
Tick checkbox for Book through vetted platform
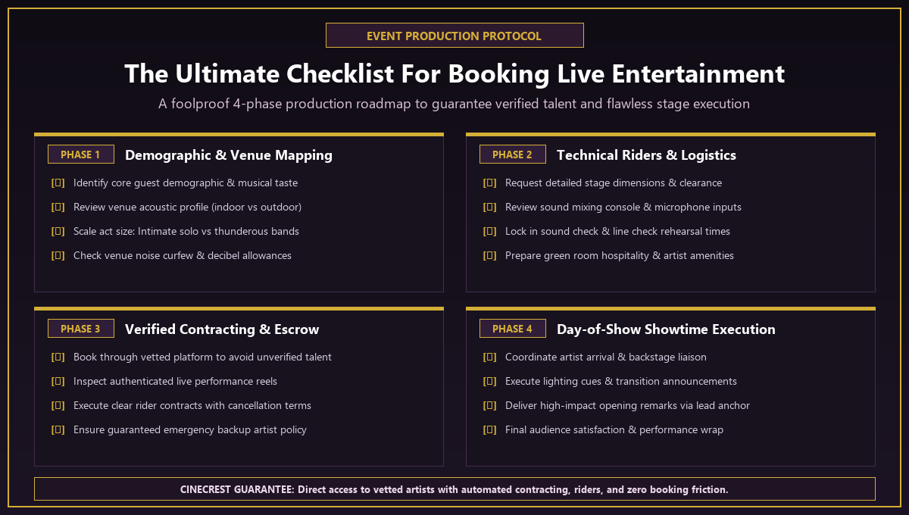58,357
